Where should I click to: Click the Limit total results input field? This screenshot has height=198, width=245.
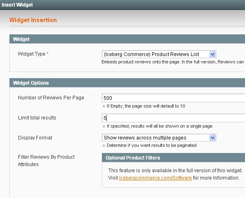pos(173,118)
